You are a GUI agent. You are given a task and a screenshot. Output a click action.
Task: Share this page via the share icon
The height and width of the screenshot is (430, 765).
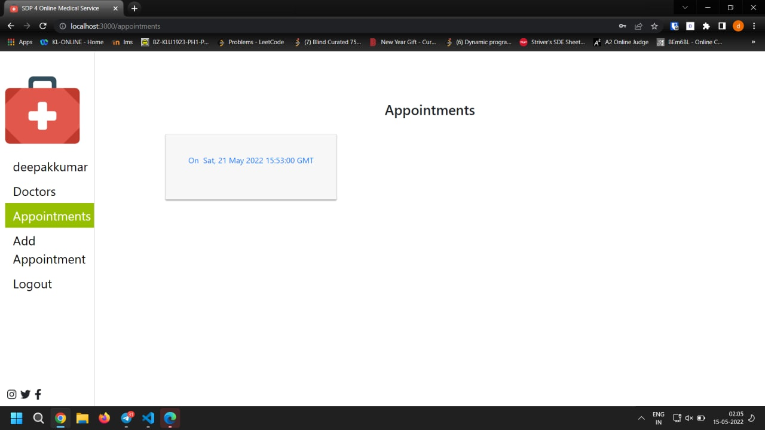[x=638, y=26]
